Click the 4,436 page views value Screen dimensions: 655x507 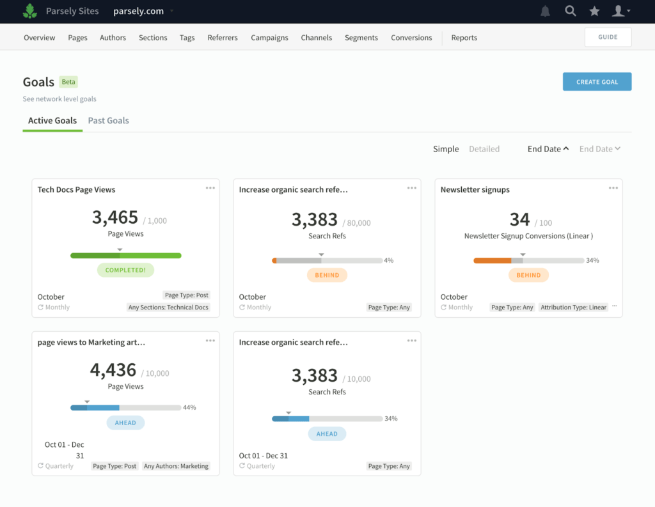[x=113, y=370]
